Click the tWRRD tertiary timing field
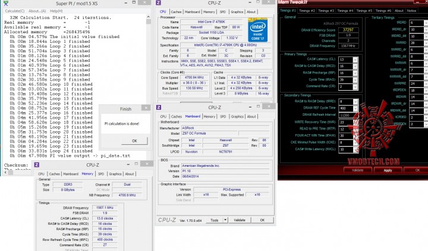Image resolution: width=428 pixels, height=251 pixels. pyautogui.click(x=418, y=43)
